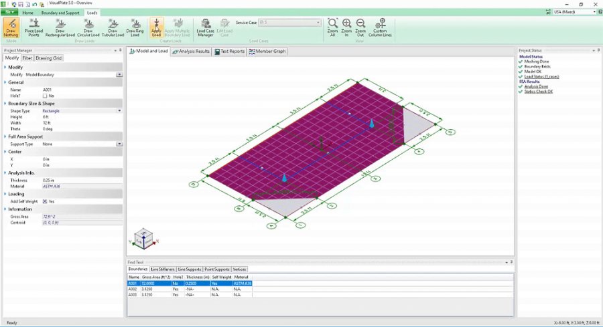Click the Statics Check OK link
Viewport: 603px width, 327px height.
click(539, 92)
